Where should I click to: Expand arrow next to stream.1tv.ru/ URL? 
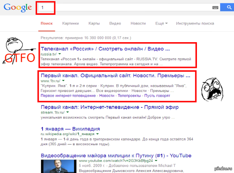(x=67, y=112)
